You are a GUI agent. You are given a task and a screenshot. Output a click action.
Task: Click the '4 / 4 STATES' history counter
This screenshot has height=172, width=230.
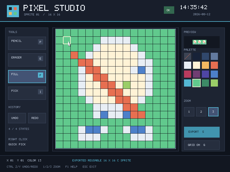(x=19, y=129)
